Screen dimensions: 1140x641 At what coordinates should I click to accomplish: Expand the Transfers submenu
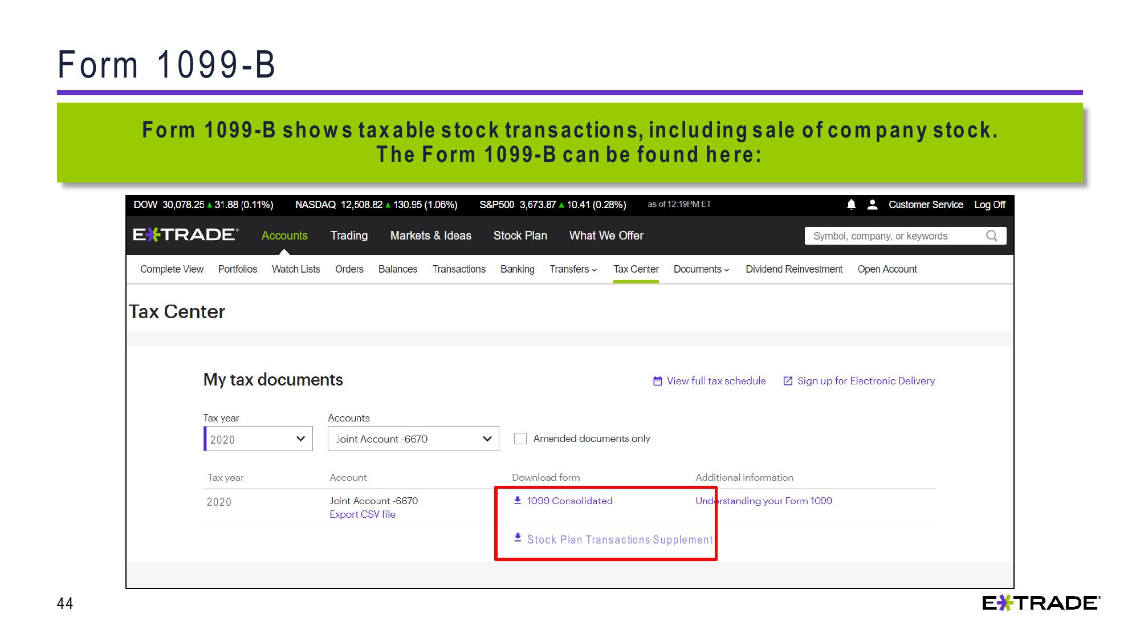coord(573,269)
